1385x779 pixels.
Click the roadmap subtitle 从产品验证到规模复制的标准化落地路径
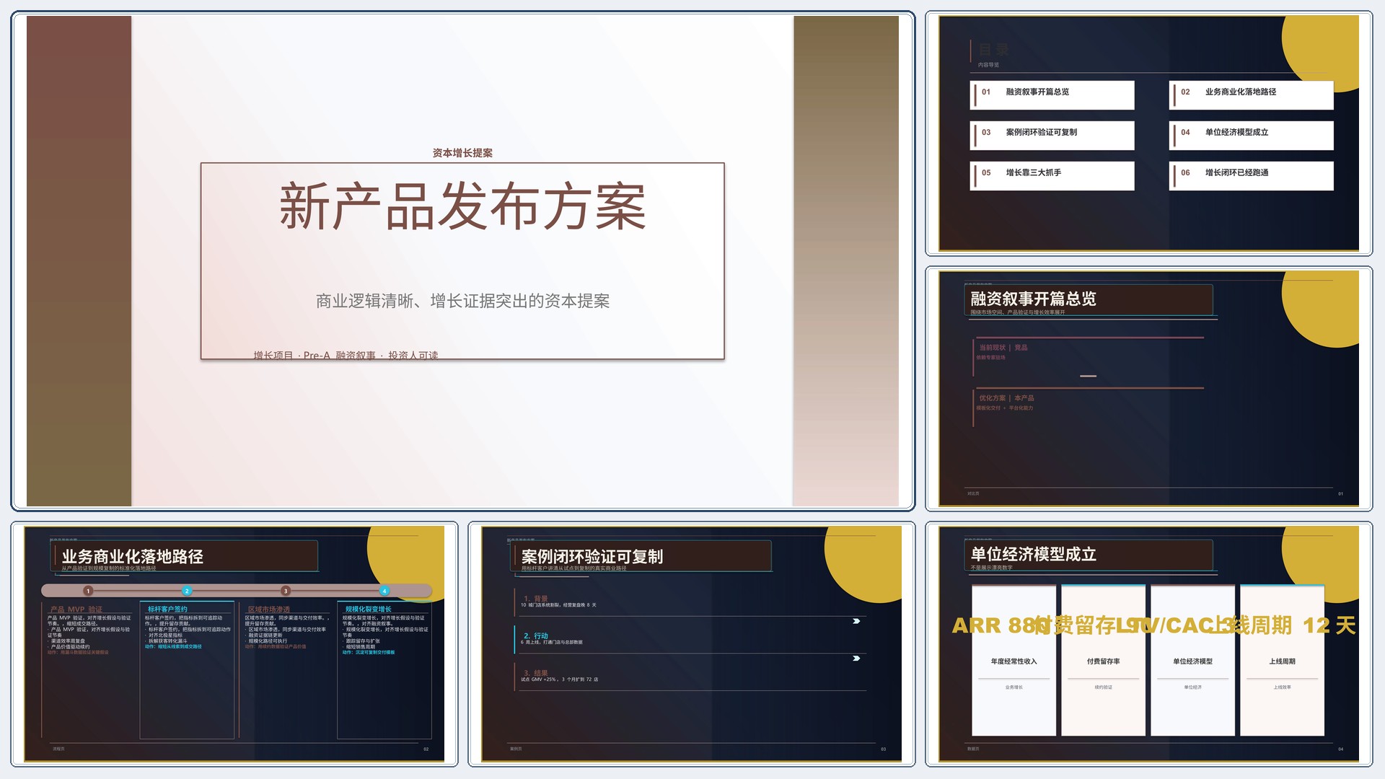tap(109, 568)
